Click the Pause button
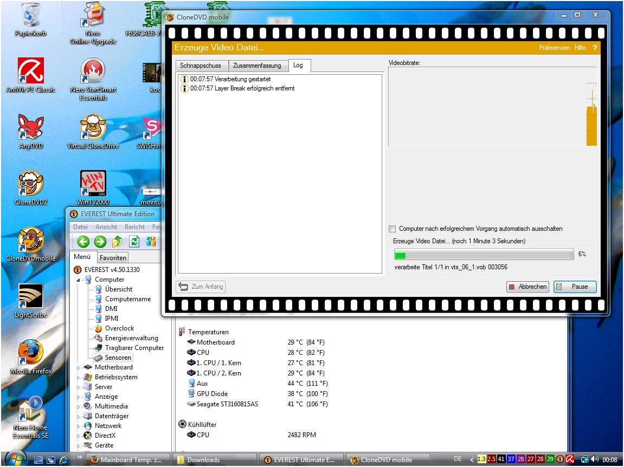The width and height of the screenshot is (624, 467). [x=575, y=287]
